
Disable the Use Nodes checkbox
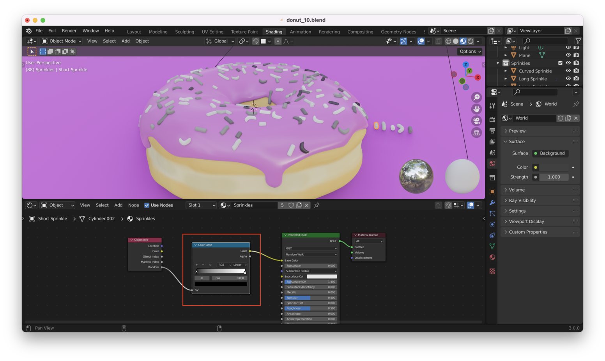pos(147,205)
